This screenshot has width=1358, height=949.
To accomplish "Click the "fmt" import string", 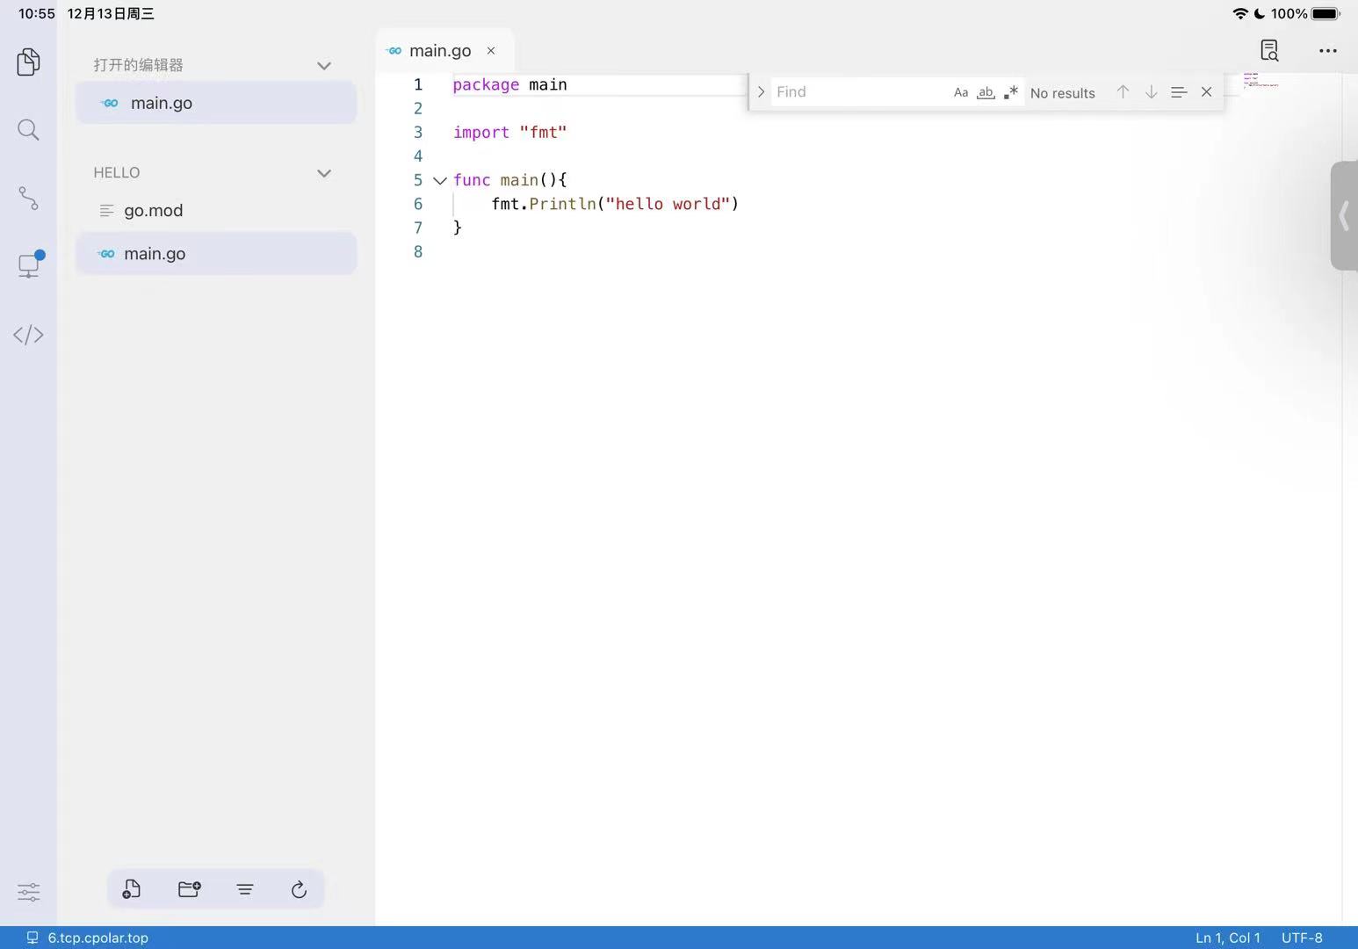I will point(543,132).
